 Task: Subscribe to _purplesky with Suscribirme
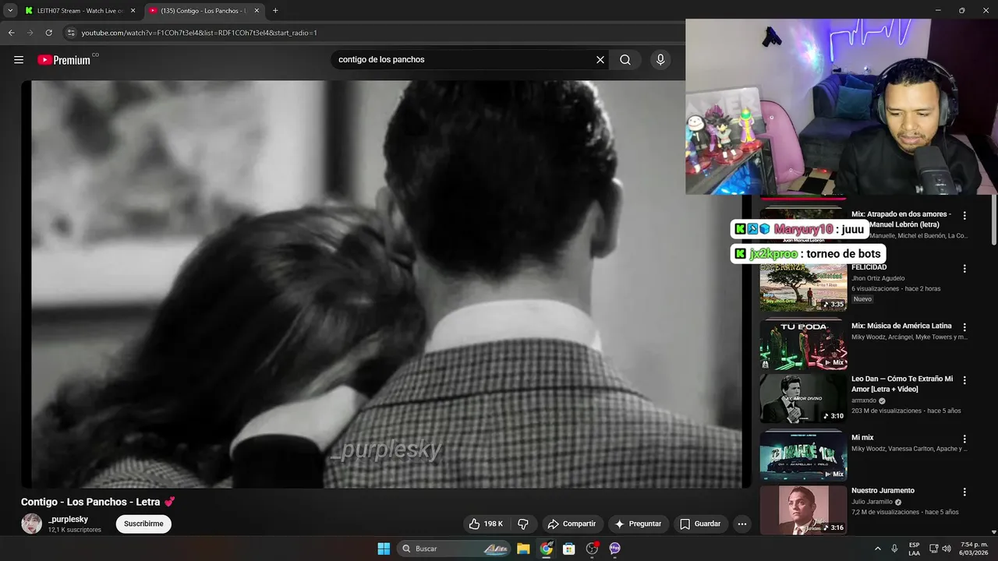[x=143, y=524]
